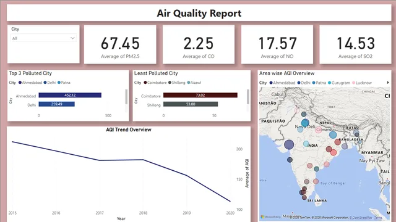
Task: Select the Average of NO card
Action: click(277, 44)
